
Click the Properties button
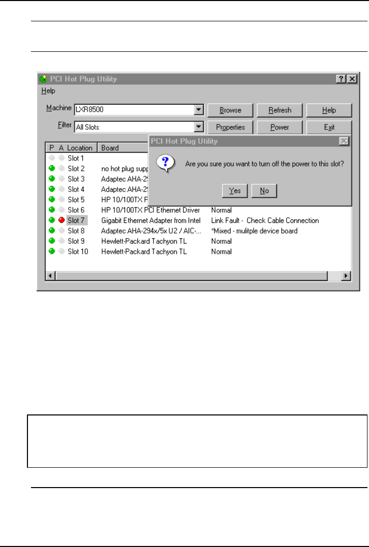[230, 127]
